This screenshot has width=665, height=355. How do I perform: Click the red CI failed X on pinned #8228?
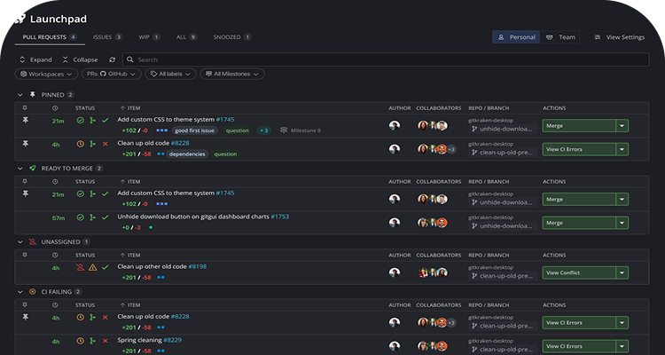pyautogui.click(x=106, y=143)
